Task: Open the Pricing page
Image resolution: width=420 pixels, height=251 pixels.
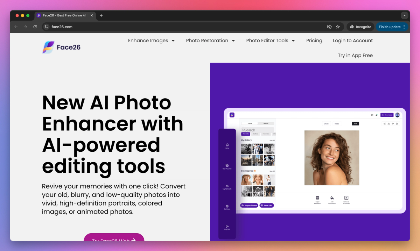Action: click(x=314, y=41)
